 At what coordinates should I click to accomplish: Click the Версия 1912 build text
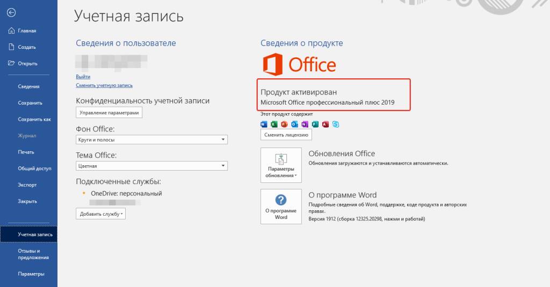point(366,219)
